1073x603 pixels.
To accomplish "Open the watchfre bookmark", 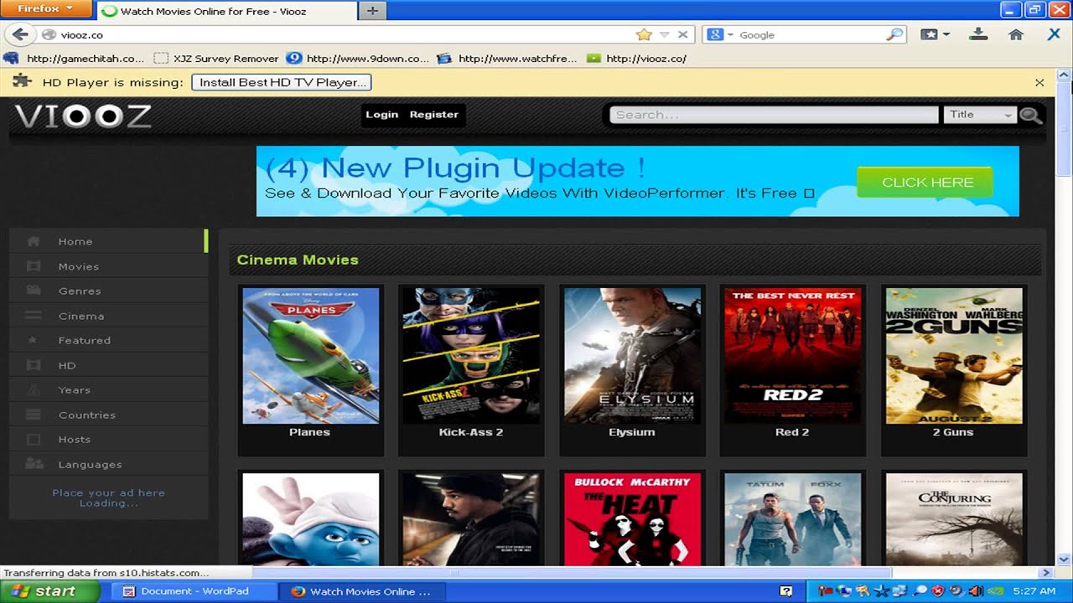I will [508, 59].
